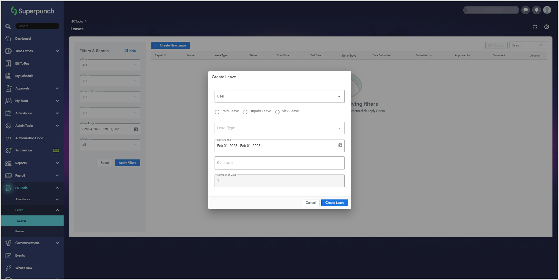Cancel the Create Leave dialog

click(310, 203)
